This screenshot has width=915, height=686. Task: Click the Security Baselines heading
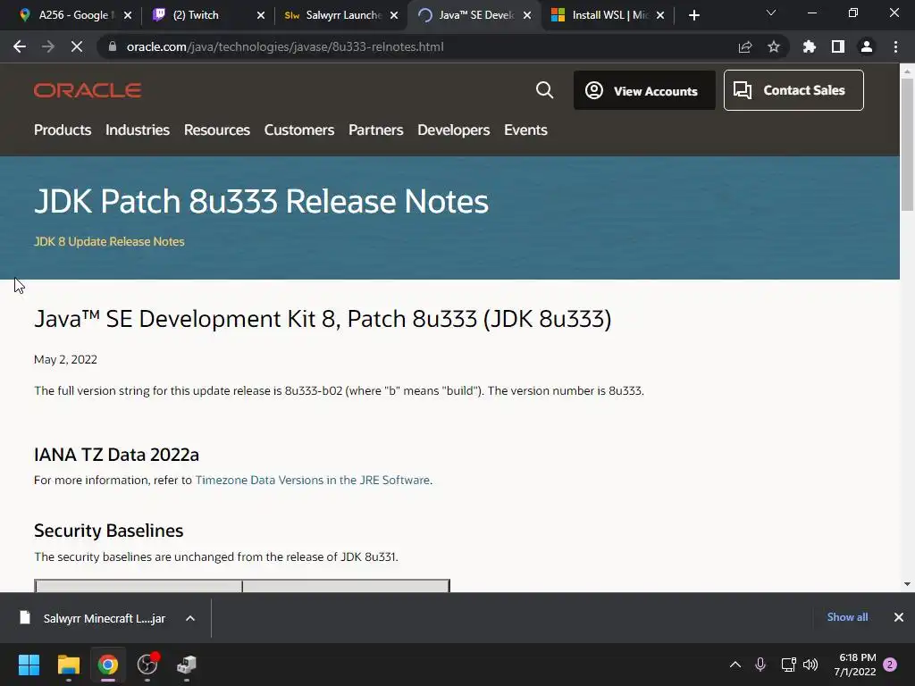click(108, 531)
